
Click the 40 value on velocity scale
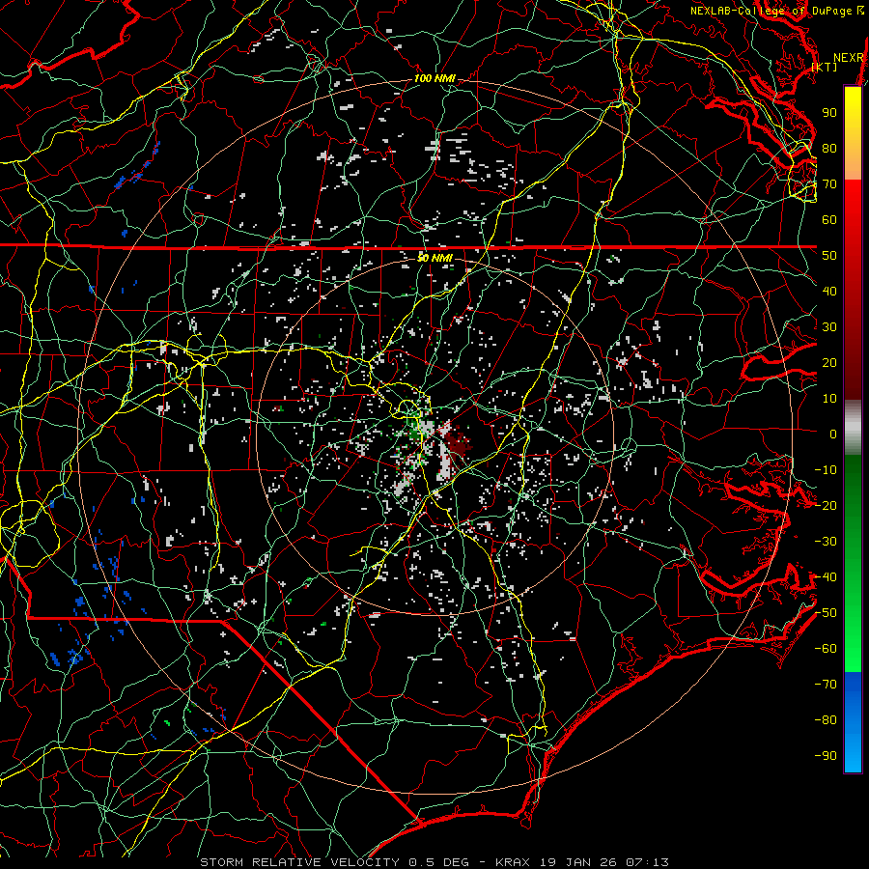click(x=829, y=292)
